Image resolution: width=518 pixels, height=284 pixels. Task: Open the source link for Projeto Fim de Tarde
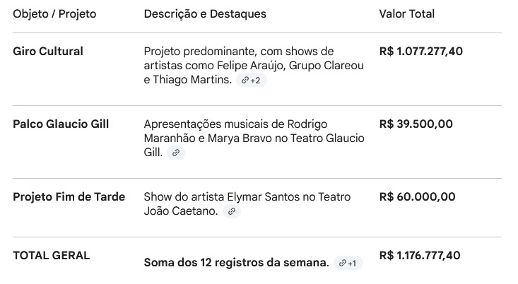231,211
